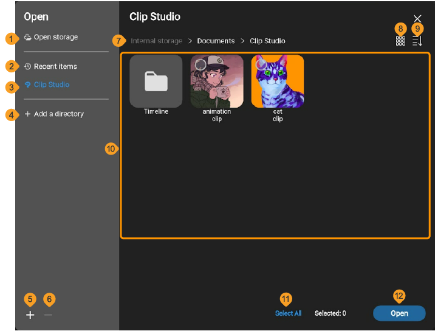The height and width of the screenshot is (331, 435).
Task: Select the Clip Studio breadcrumb entry
Action: pyautogui.click(x=267, y=41)
